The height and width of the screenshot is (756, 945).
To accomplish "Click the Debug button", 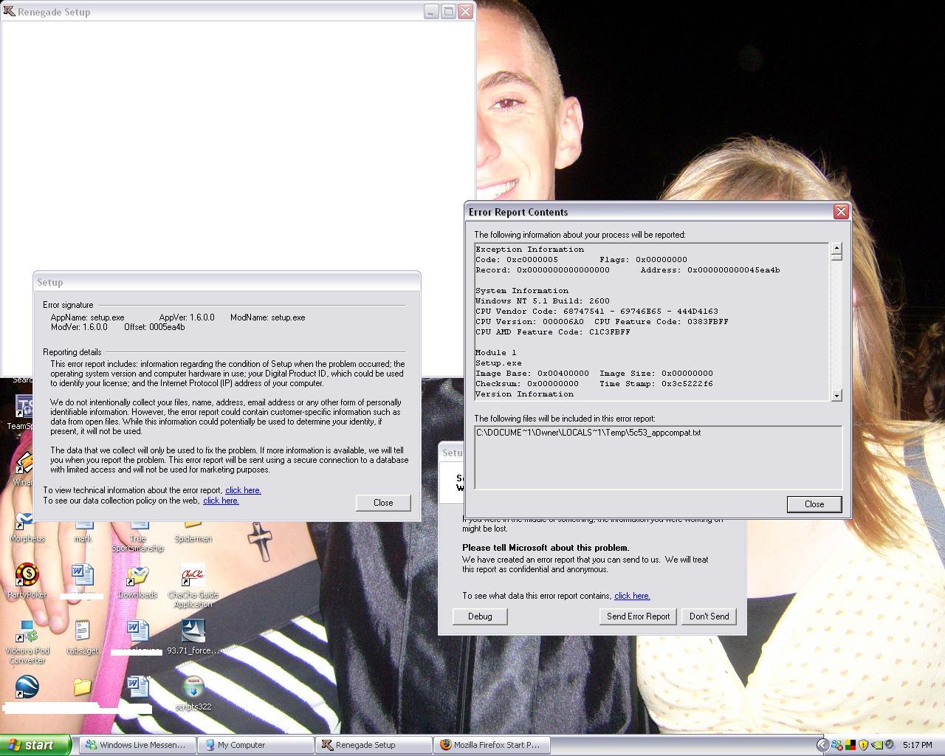I will (480, 616).
